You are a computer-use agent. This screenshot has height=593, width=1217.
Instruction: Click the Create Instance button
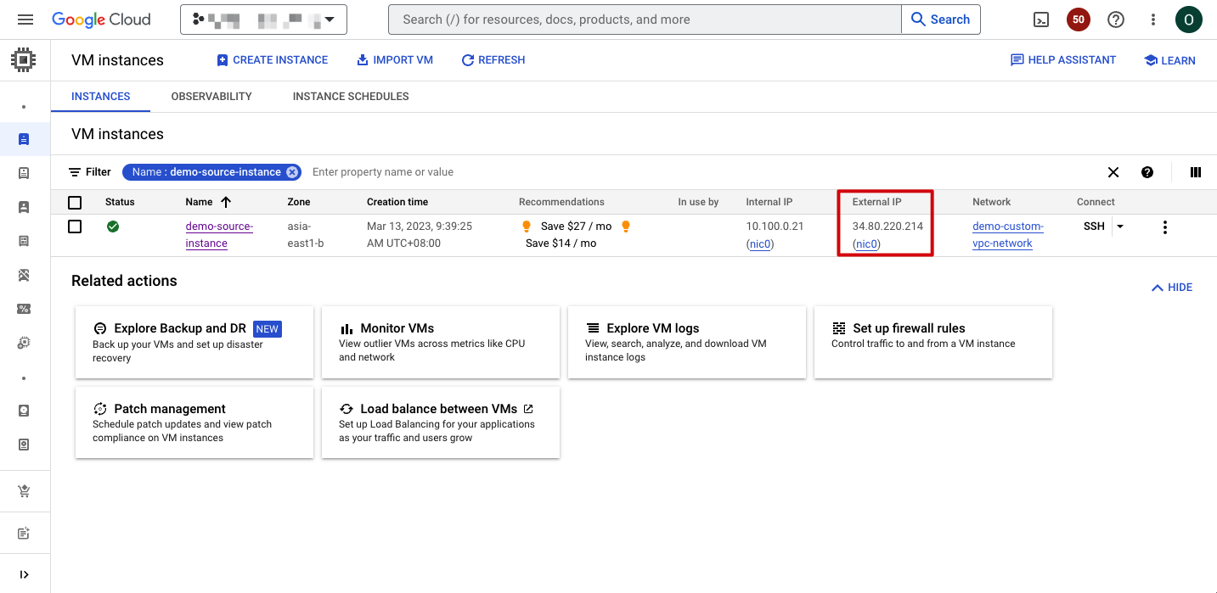(x=272, y=60)
